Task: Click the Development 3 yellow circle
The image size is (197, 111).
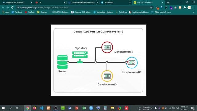Action: [107, 76]
